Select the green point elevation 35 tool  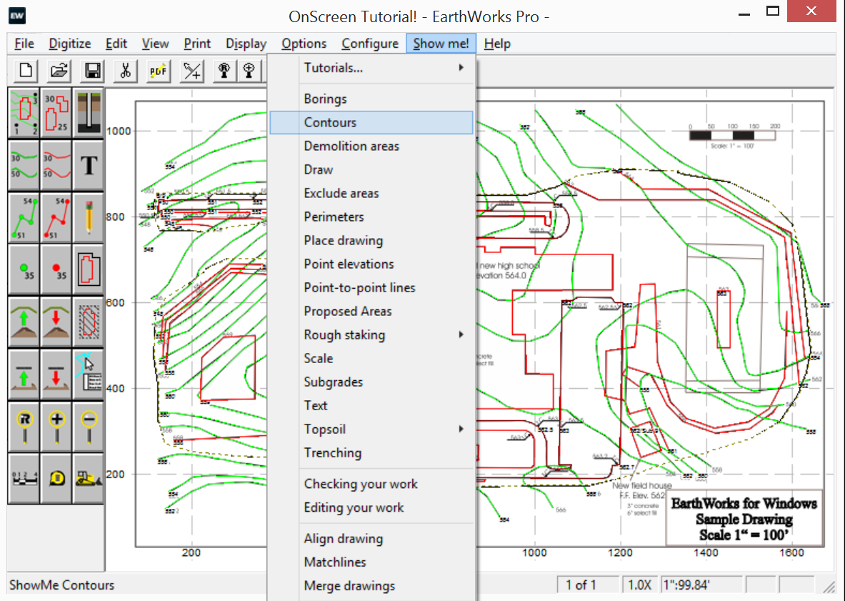click(24, 269)
